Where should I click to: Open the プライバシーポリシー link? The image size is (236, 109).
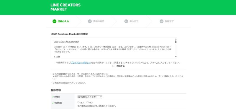[x=81, y=62]
